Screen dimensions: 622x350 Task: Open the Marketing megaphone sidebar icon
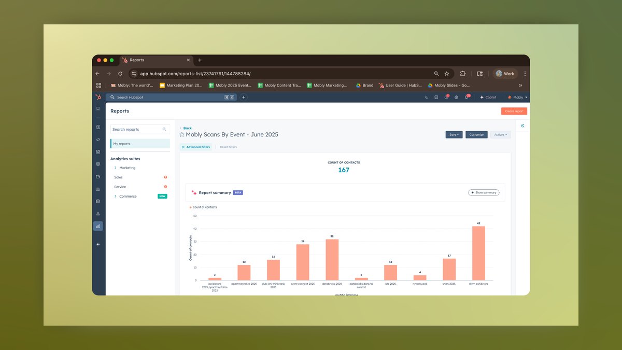click(98, 139)
